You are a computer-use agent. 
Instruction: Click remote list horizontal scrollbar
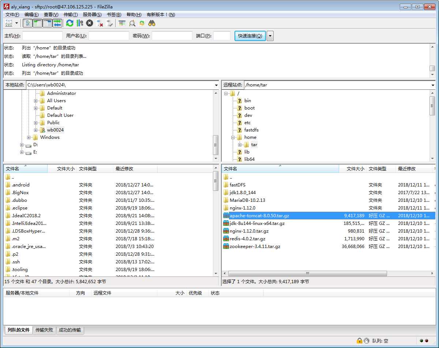click(307, 274)
